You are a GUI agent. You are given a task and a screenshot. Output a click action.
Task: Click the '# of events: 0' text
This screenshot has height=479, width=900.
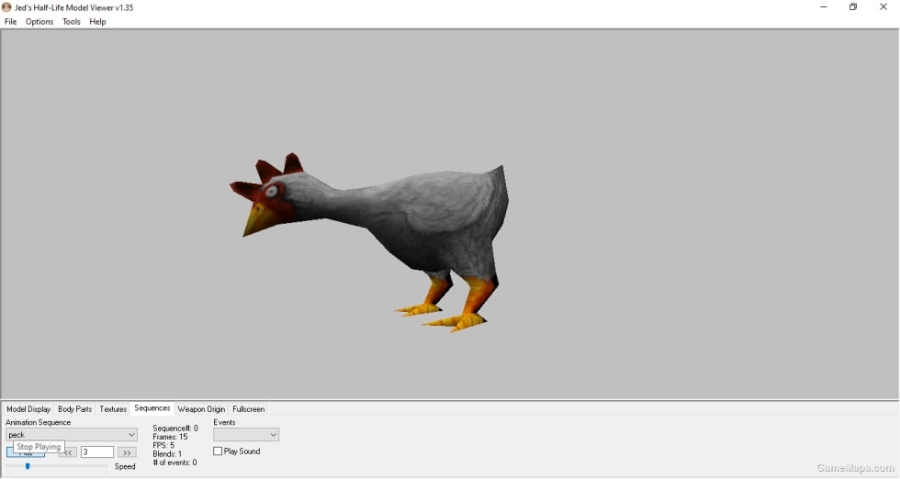point(174,462)
